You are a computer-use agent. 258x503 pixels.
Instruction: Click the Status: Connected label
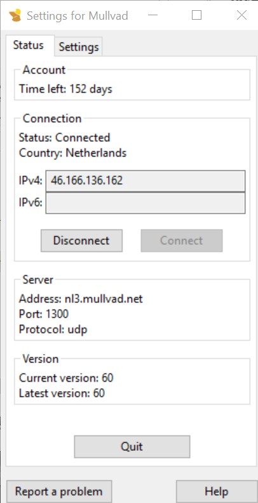[64, 137]
